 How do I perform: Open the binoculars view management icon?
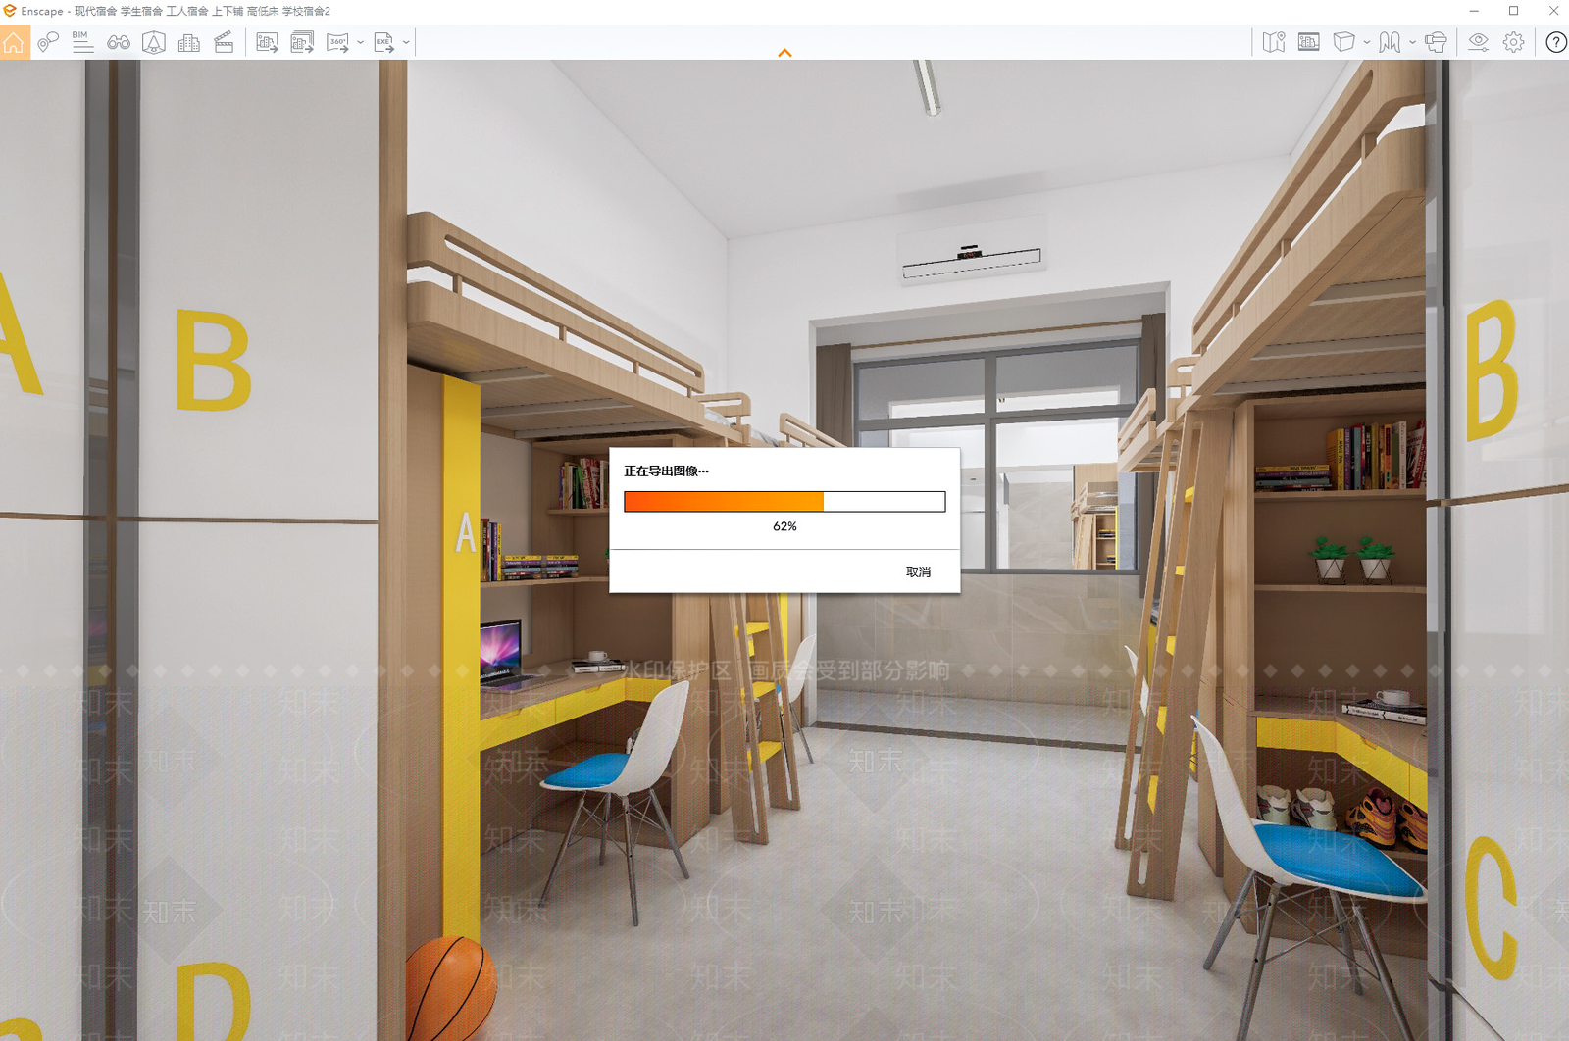point(119,42)
